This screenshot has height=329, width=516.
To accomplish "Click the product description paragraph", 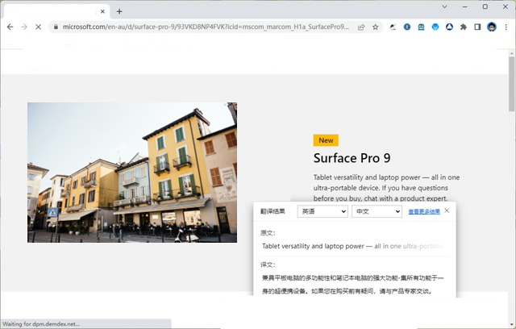I will (x=386, y=188).
